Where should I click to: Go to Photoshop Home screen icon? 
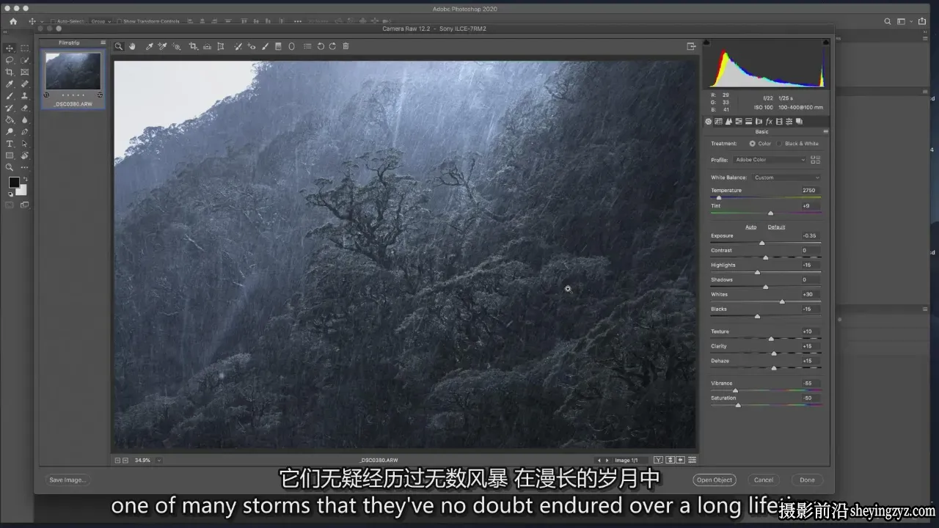(13, 22)
